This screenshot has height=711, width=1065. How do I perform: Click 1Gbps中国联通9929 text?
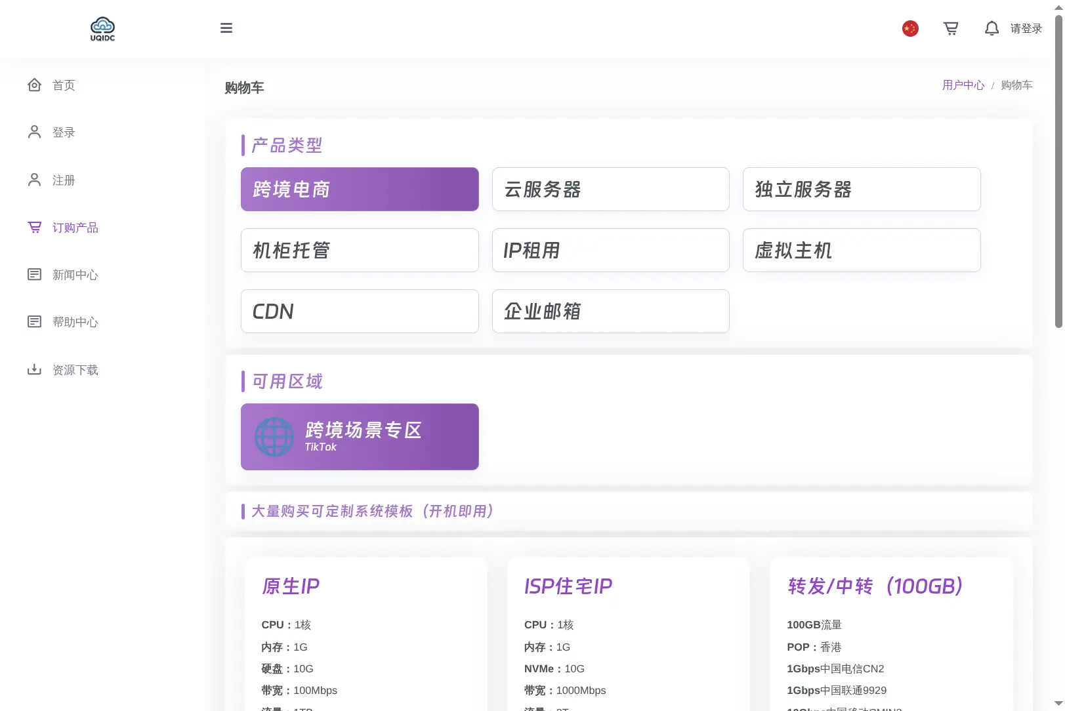pos(837,691)
